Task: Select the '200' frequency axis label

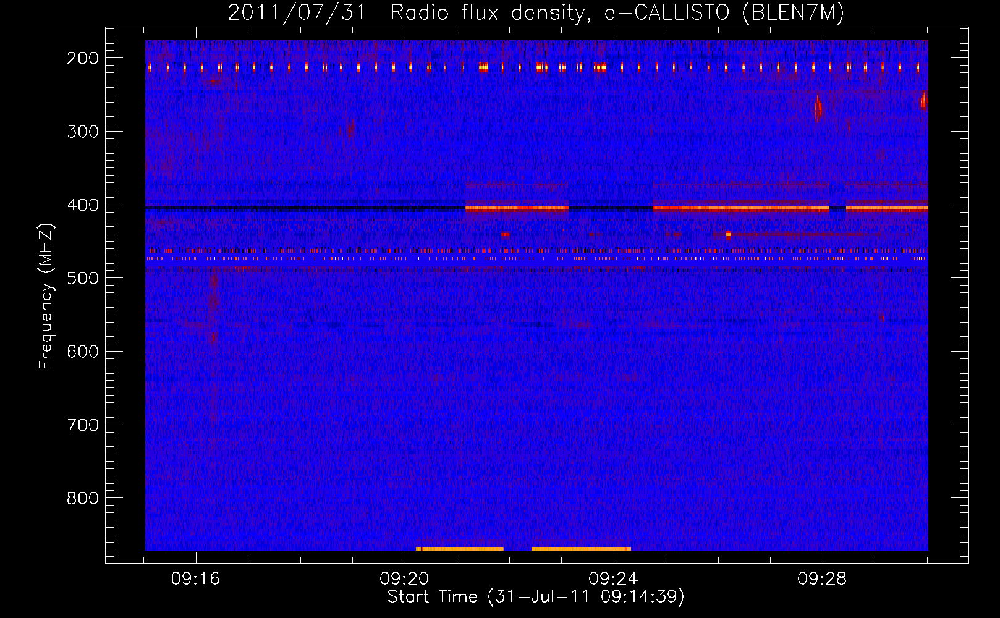Action: point(83,58)
